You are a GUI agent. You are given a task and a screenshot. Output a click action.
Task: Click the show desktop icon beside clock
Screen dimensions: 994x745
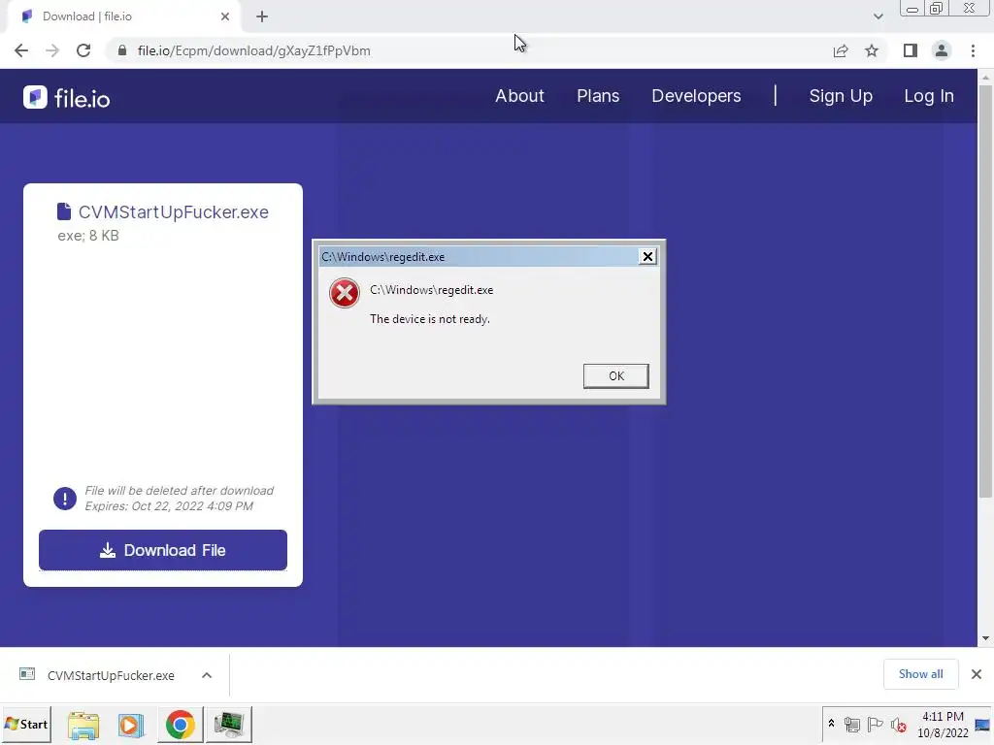[982, 725]
